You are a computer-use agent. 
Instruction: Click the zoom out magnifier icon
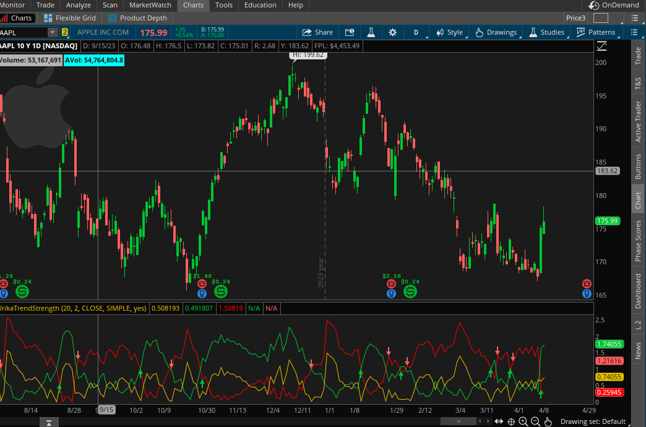click(x=536, y=421)
